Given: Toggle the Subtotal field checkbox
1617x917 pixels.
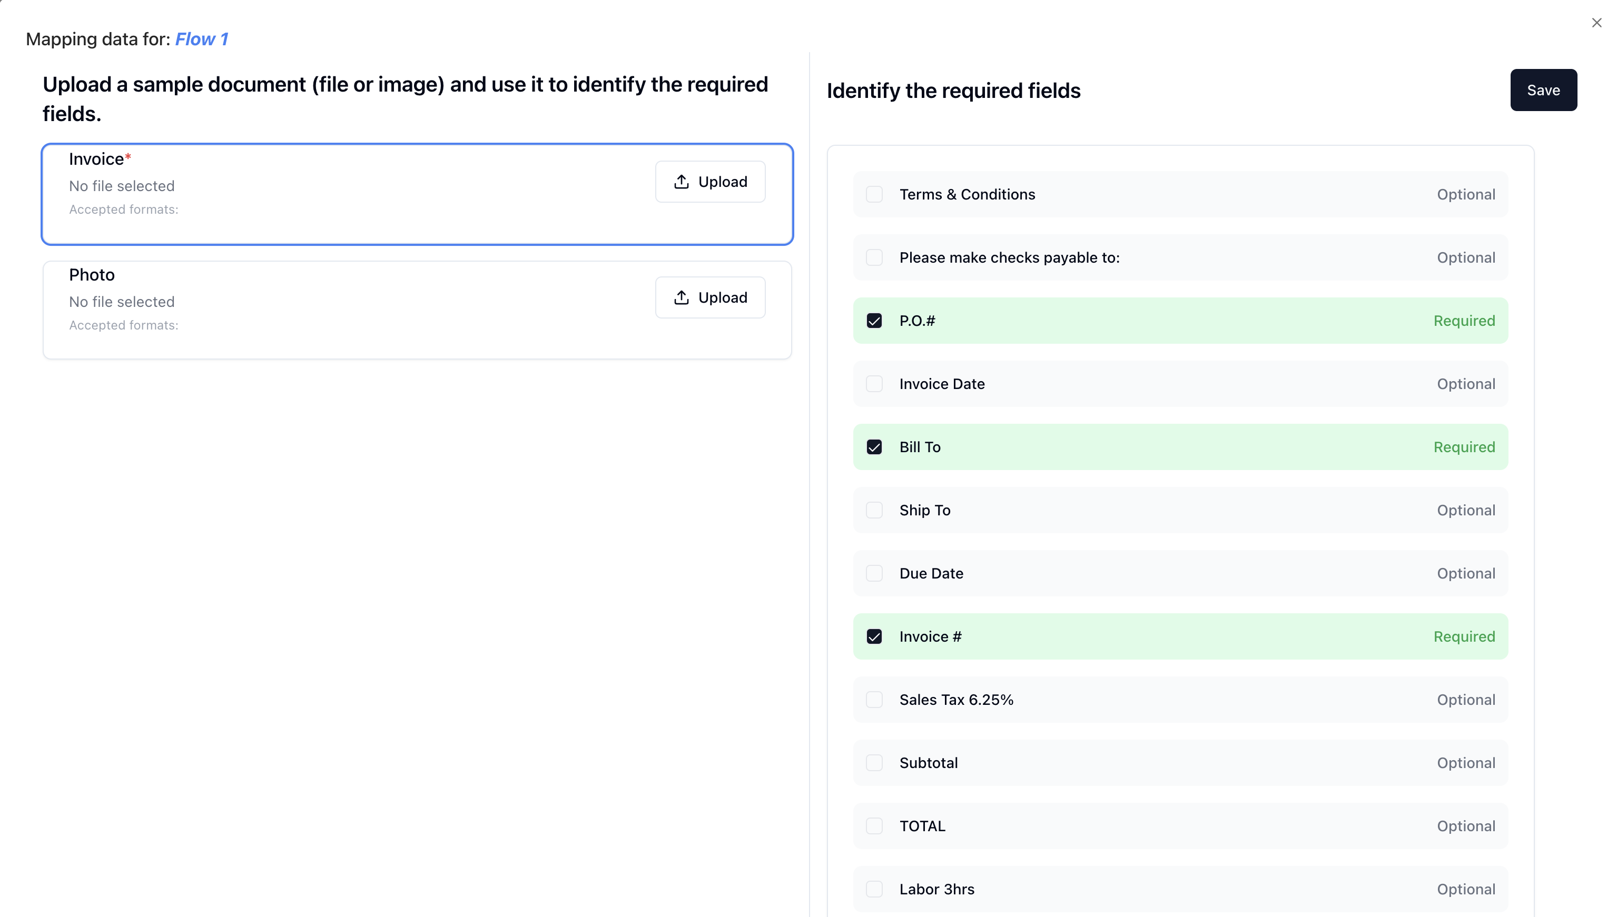Looking at the screenshot, I should click(x=874, y=763).
